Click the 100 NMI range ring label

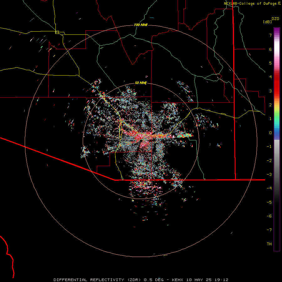141,25
